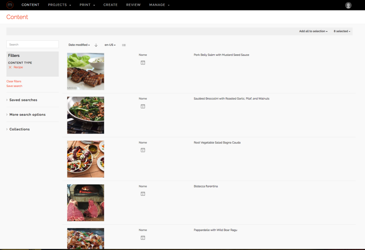The width and height of the screenshot is (365, 250).
Task: Select the pork belly thumbnail image
Action: 86,71
